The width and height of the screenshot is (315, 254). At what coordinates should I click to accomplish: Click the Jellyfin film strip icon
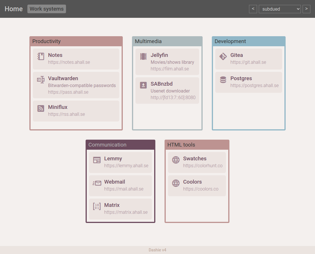[143, 56]
